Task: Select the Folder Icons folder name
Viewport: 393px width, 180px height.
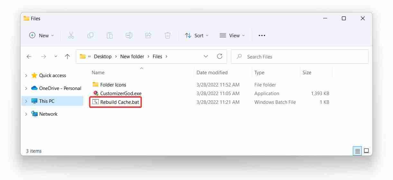Action: [x=113, y=85]
